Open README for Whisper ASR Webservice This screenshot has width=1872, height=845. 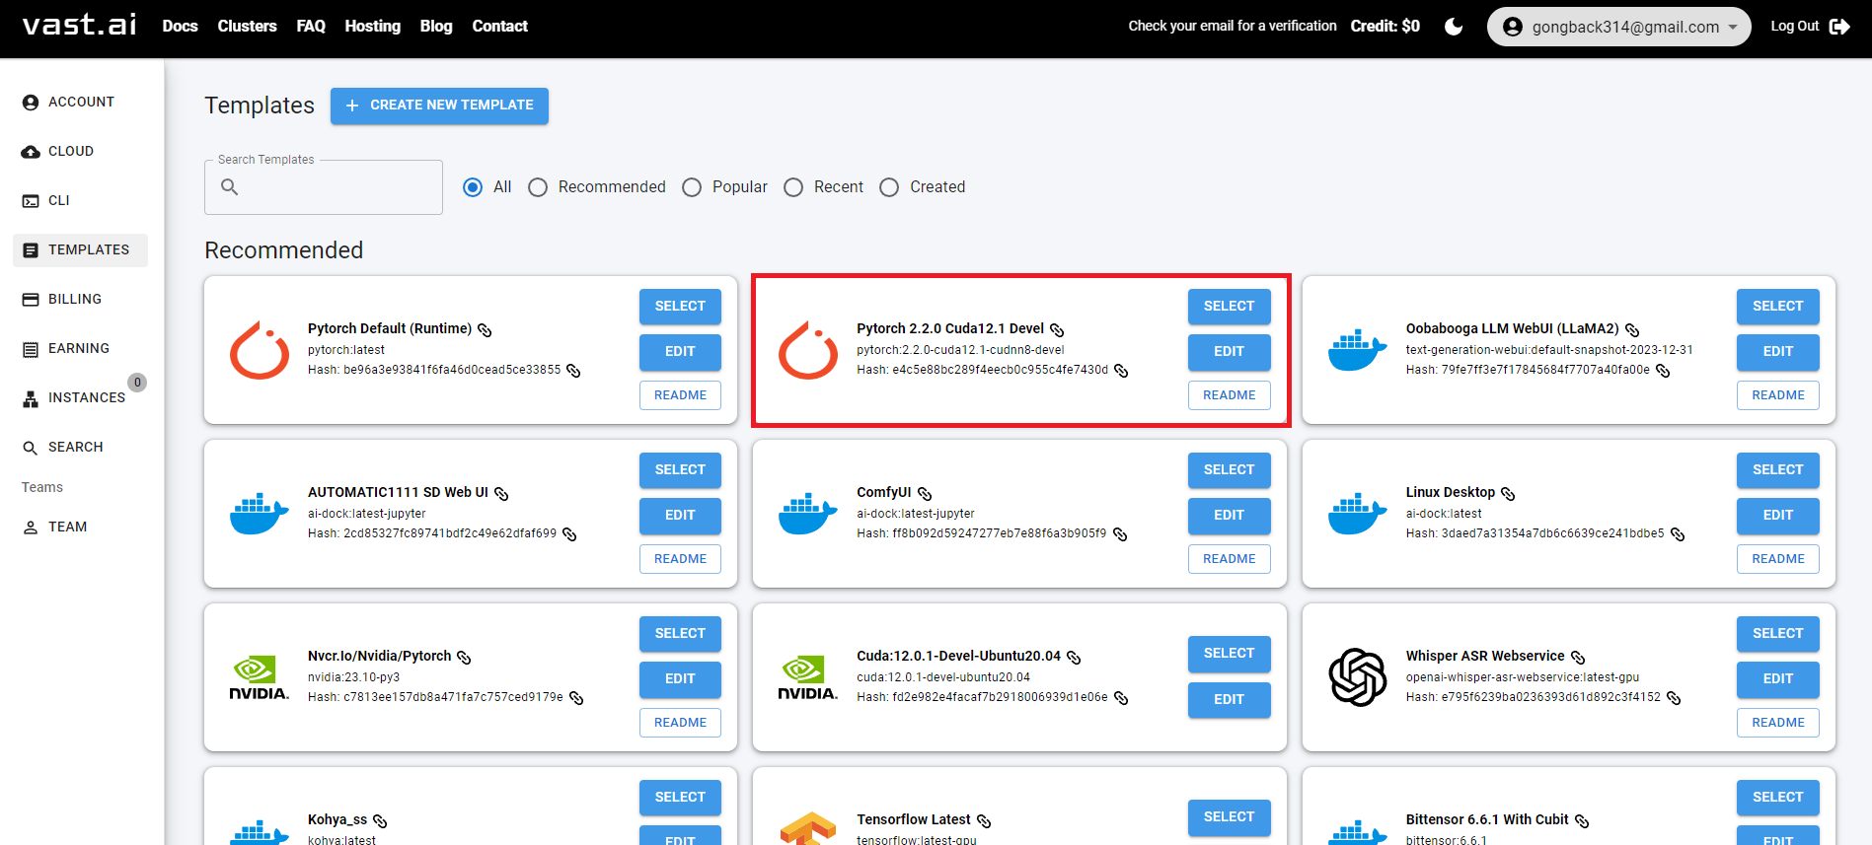coord(1777,723)
